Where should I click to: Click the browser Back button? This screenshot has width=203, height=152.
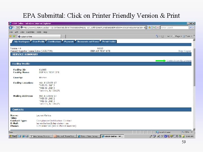pos(11,28)
